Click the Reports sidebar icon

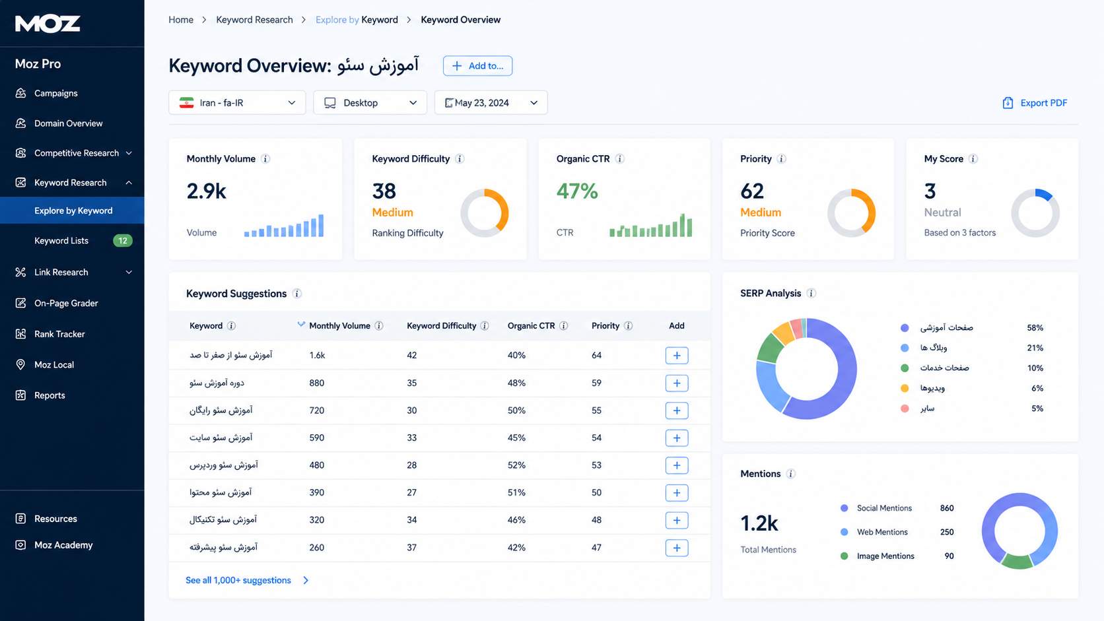coord(20,395)
